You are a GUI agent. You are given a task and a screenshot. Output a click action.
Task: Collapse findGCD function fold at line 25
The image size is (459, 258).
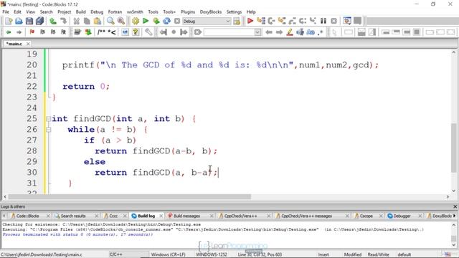click(48, 119)
